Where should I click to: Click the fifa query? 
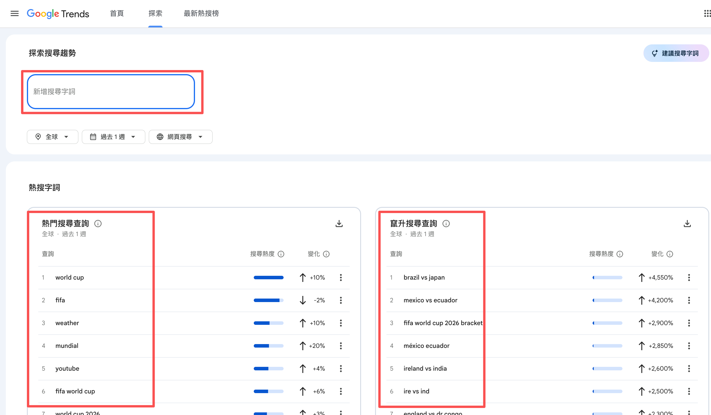point(60,300)
